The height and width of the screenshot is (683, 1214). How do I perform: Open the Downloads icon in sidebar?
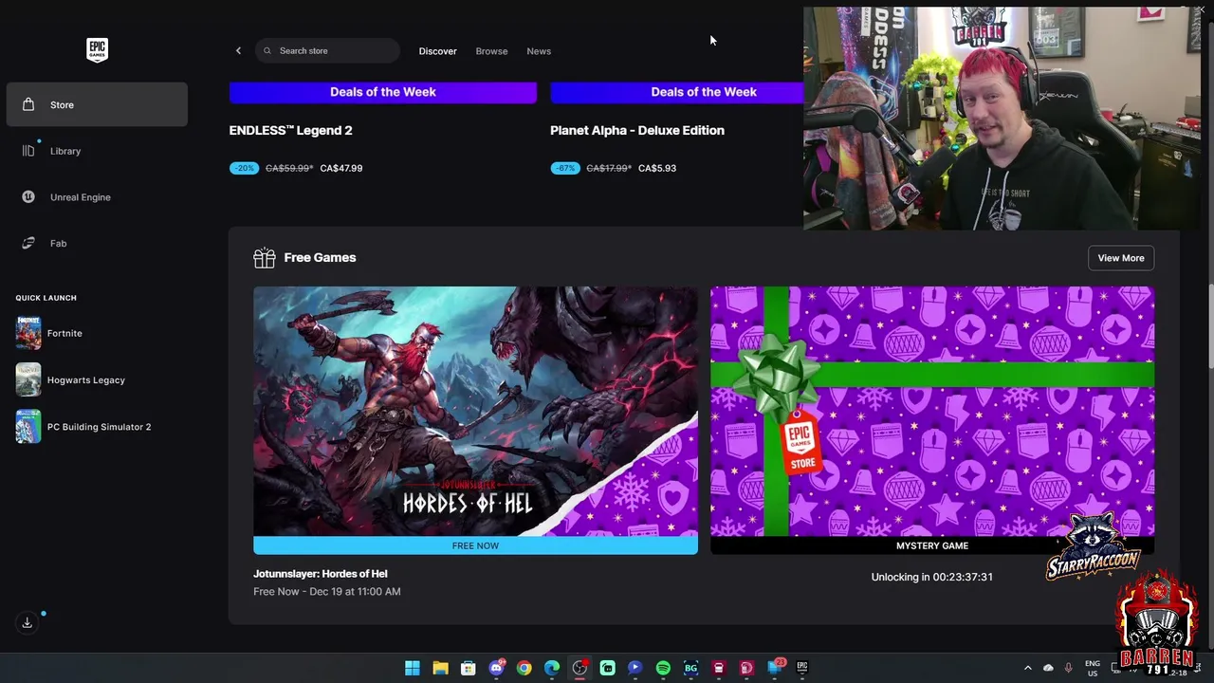(28, 622)
